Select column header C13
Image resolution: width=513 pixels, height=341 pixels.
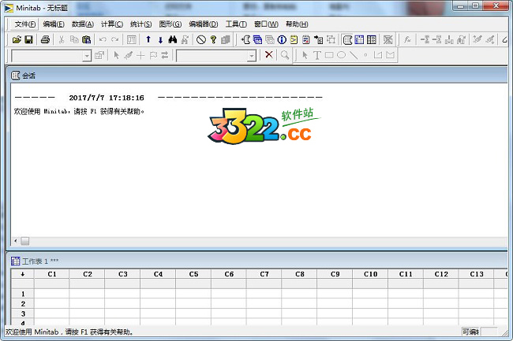477,274
